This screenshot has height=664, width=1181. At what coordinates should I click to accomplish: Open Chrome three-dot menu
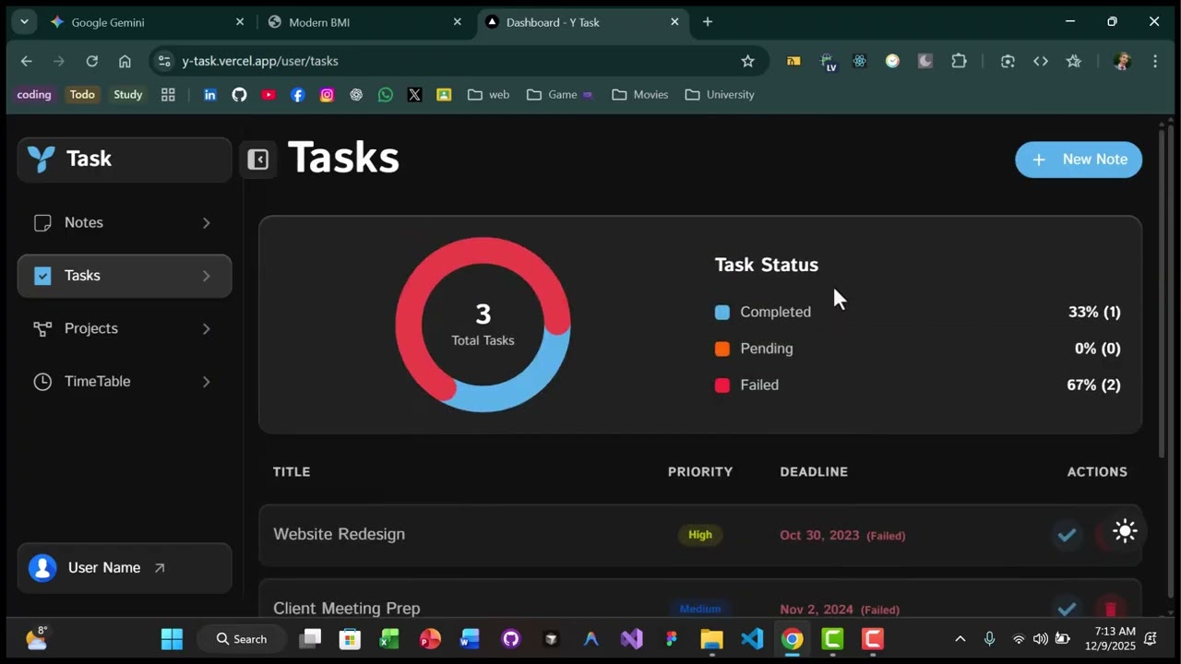click(x=1155, y=61)
